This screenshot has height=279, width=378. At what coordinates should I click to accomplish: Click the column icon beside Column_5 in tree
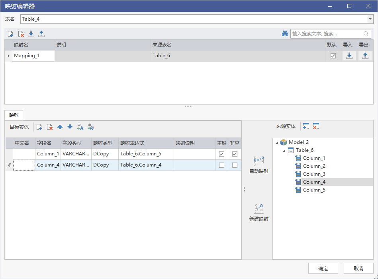click(x=298, y=190)
